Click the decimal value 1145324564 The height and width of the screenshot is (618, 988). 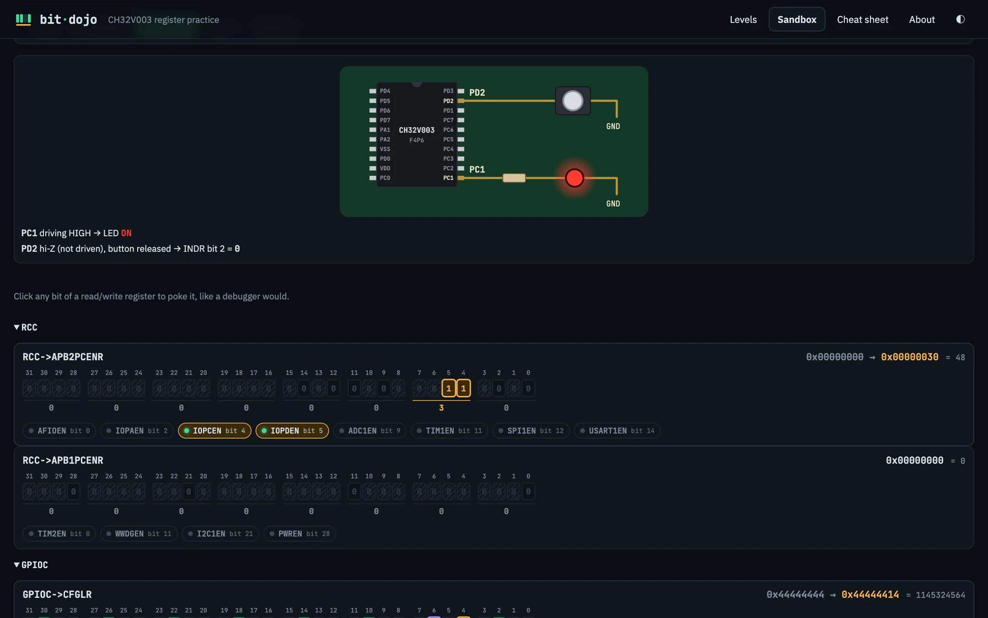pyautogui.click(x=940, y=595)
